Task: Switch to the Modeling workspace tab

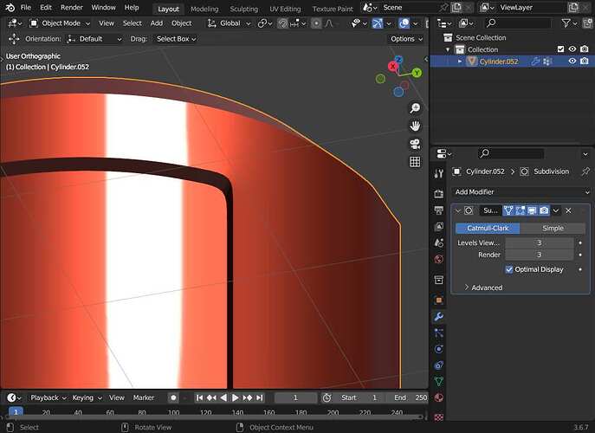Action: click(x=204, y=9)
